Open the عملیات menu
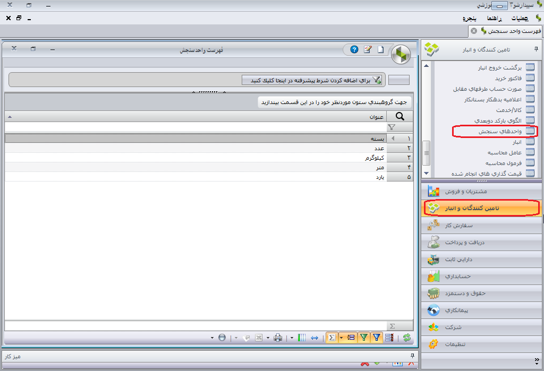 click(520, 19)
